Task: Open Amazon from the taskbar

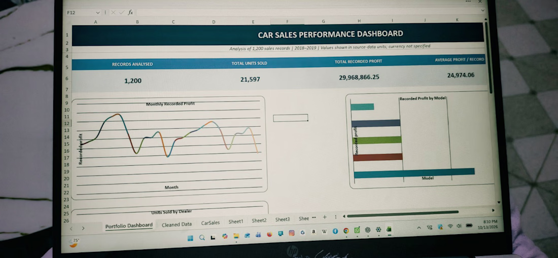Action: 313,232
